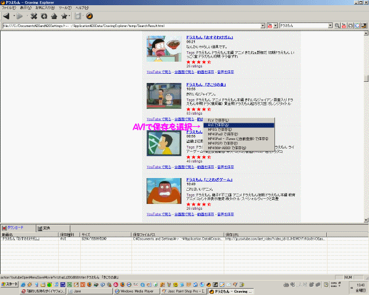Open the スタート button on the taskbar
369x295 pixels.
point(9,284)
